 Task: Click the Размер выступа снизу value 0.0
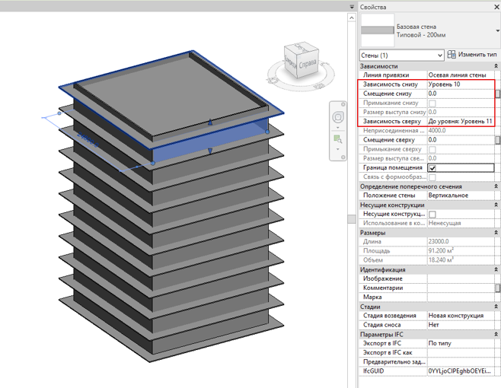click(461, 112)
